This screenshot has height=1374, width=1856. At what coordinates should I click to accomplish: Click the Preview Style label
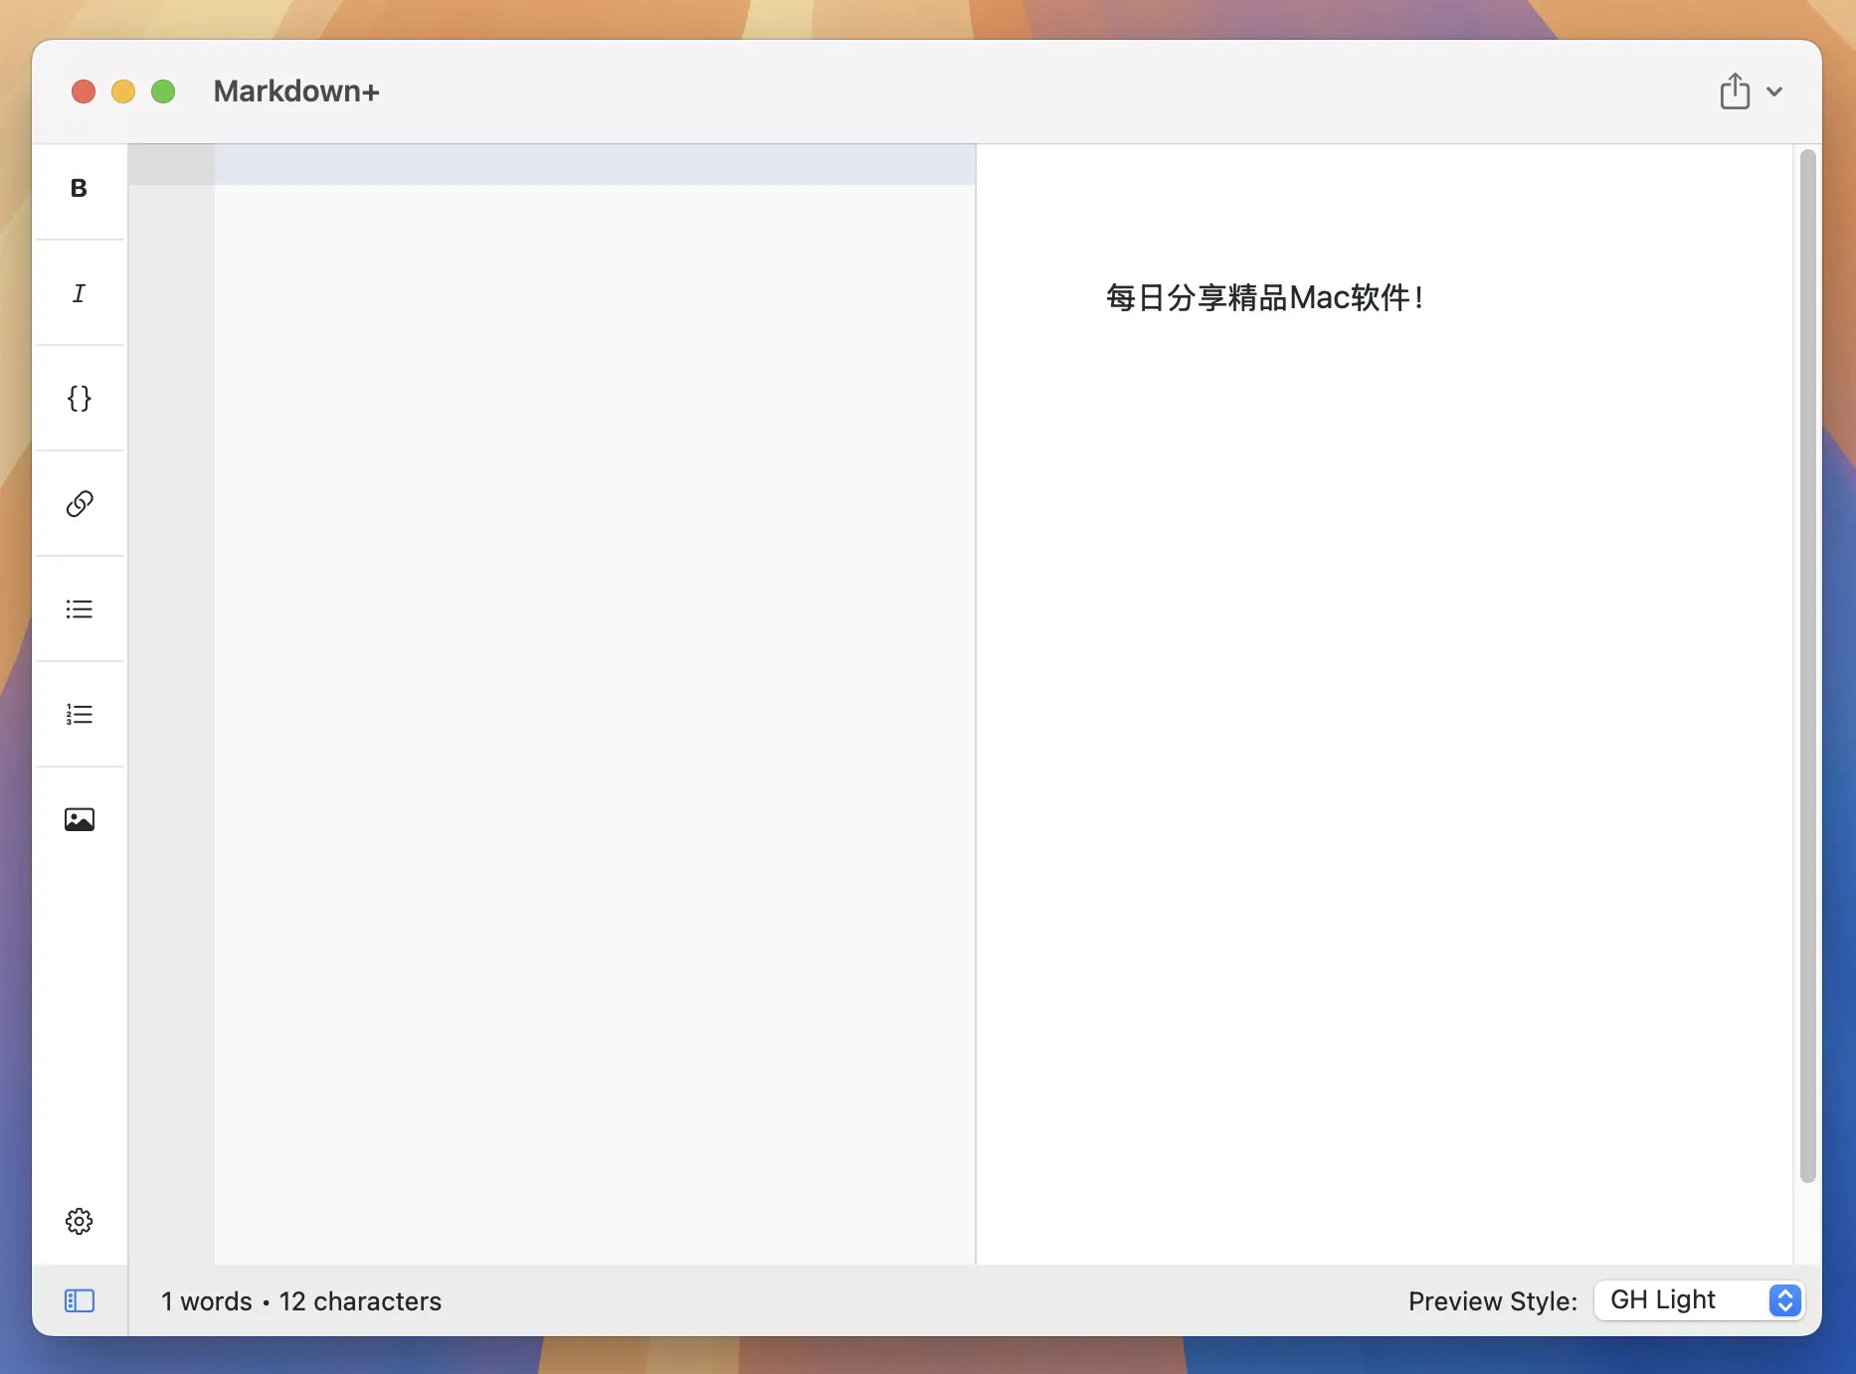point(1492,1301)
